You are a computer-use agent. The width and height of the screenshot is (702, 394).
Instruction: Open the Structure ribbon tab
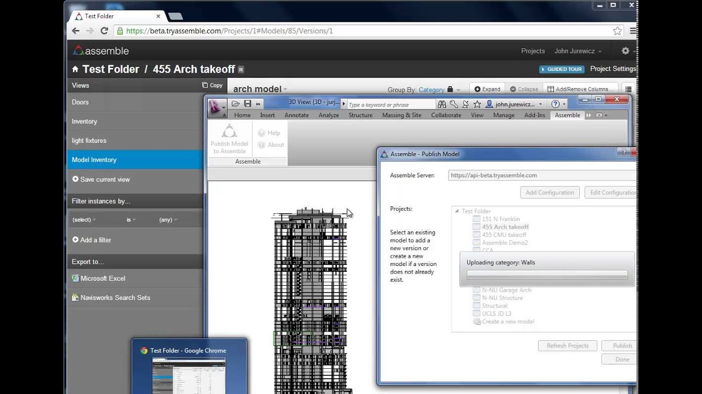tap(360, 115)
